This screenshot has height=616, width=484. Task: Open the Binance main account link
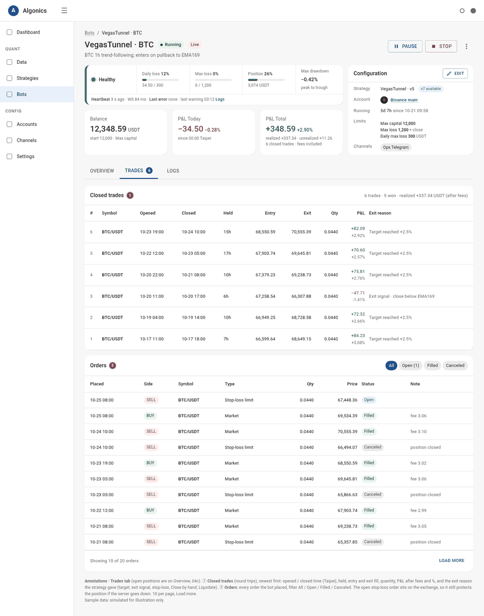pyautogui.click(x=404, y=100)
